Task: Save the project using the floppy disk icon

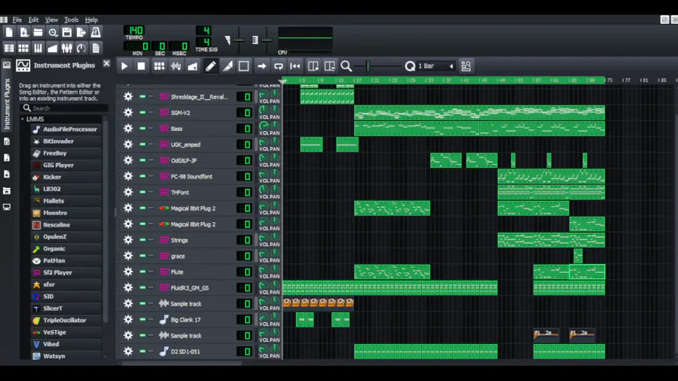Action: click(67, 32)
